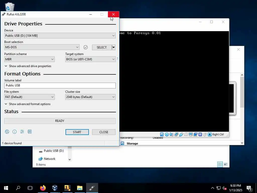The image size is (257, 193).
Task: Open taskbar Search
Action: pyautogui.click(x=18, y=188)
